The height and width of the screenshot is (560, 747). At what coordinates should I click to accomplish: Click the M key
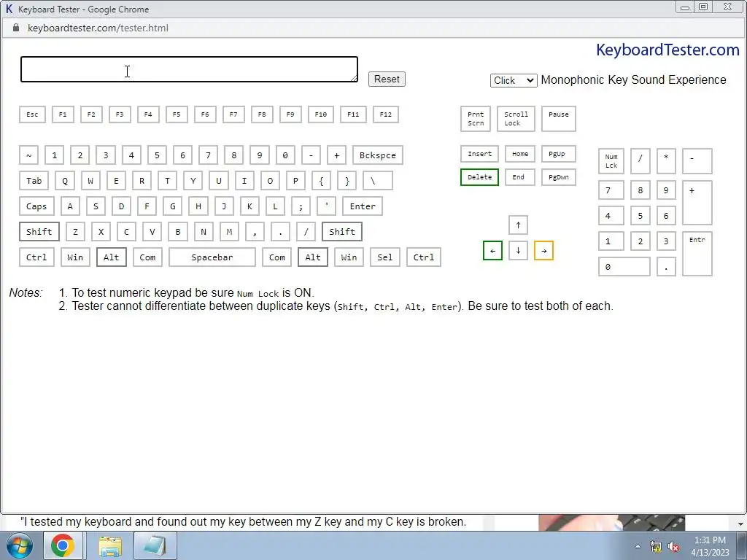tap(229, 231)
